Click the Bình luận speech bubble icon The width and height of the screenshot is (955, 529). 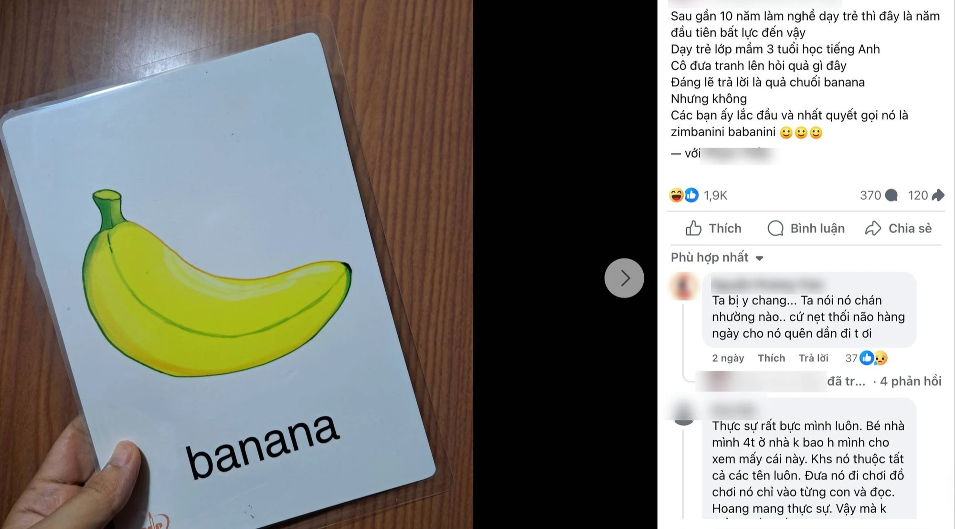click(x=775, y=228)
